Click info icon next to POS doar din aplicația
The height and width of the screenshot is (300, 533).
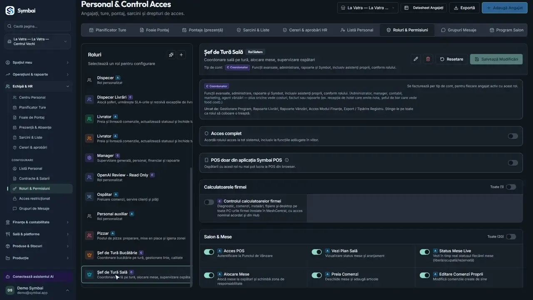286,160
